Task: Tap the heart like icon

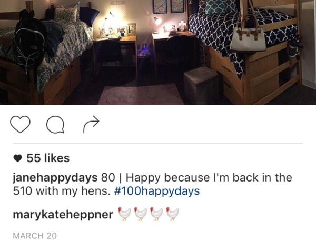Action: (x=20, y=124)
